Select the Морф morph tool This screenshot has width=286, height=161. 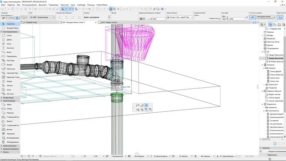point(10,81)
